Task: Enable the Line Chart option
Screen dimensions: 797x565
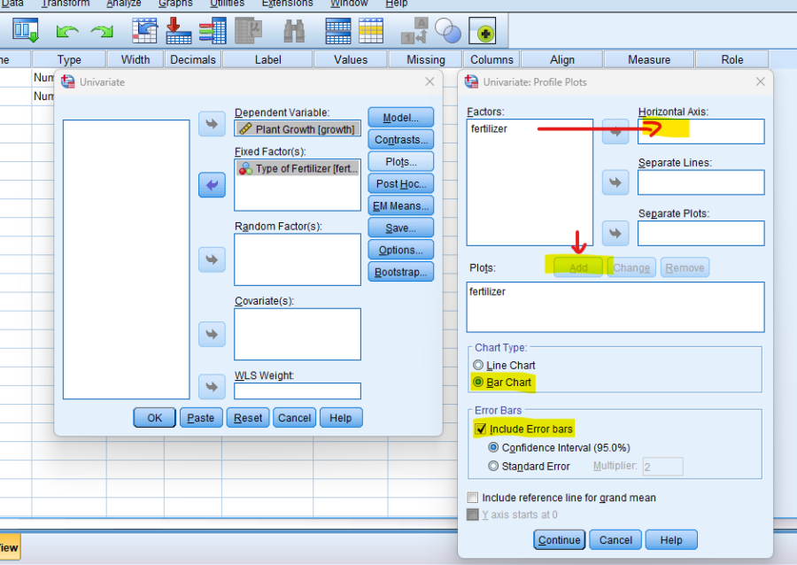Action: point(478,365)
